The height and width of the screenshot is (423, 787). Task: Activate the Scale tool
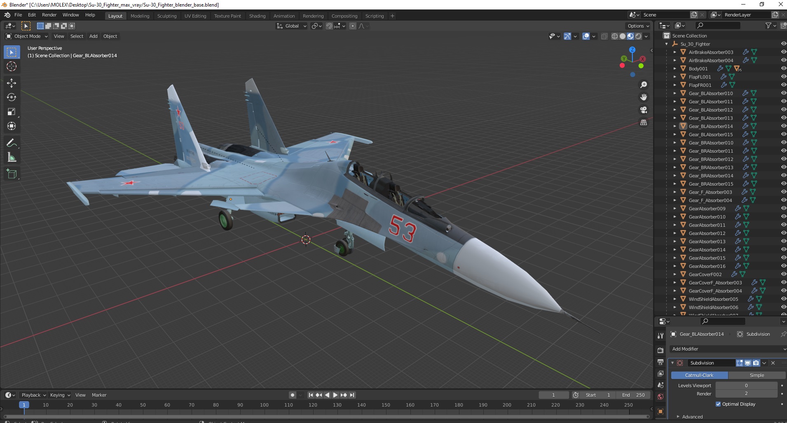[x=12, y=112]
